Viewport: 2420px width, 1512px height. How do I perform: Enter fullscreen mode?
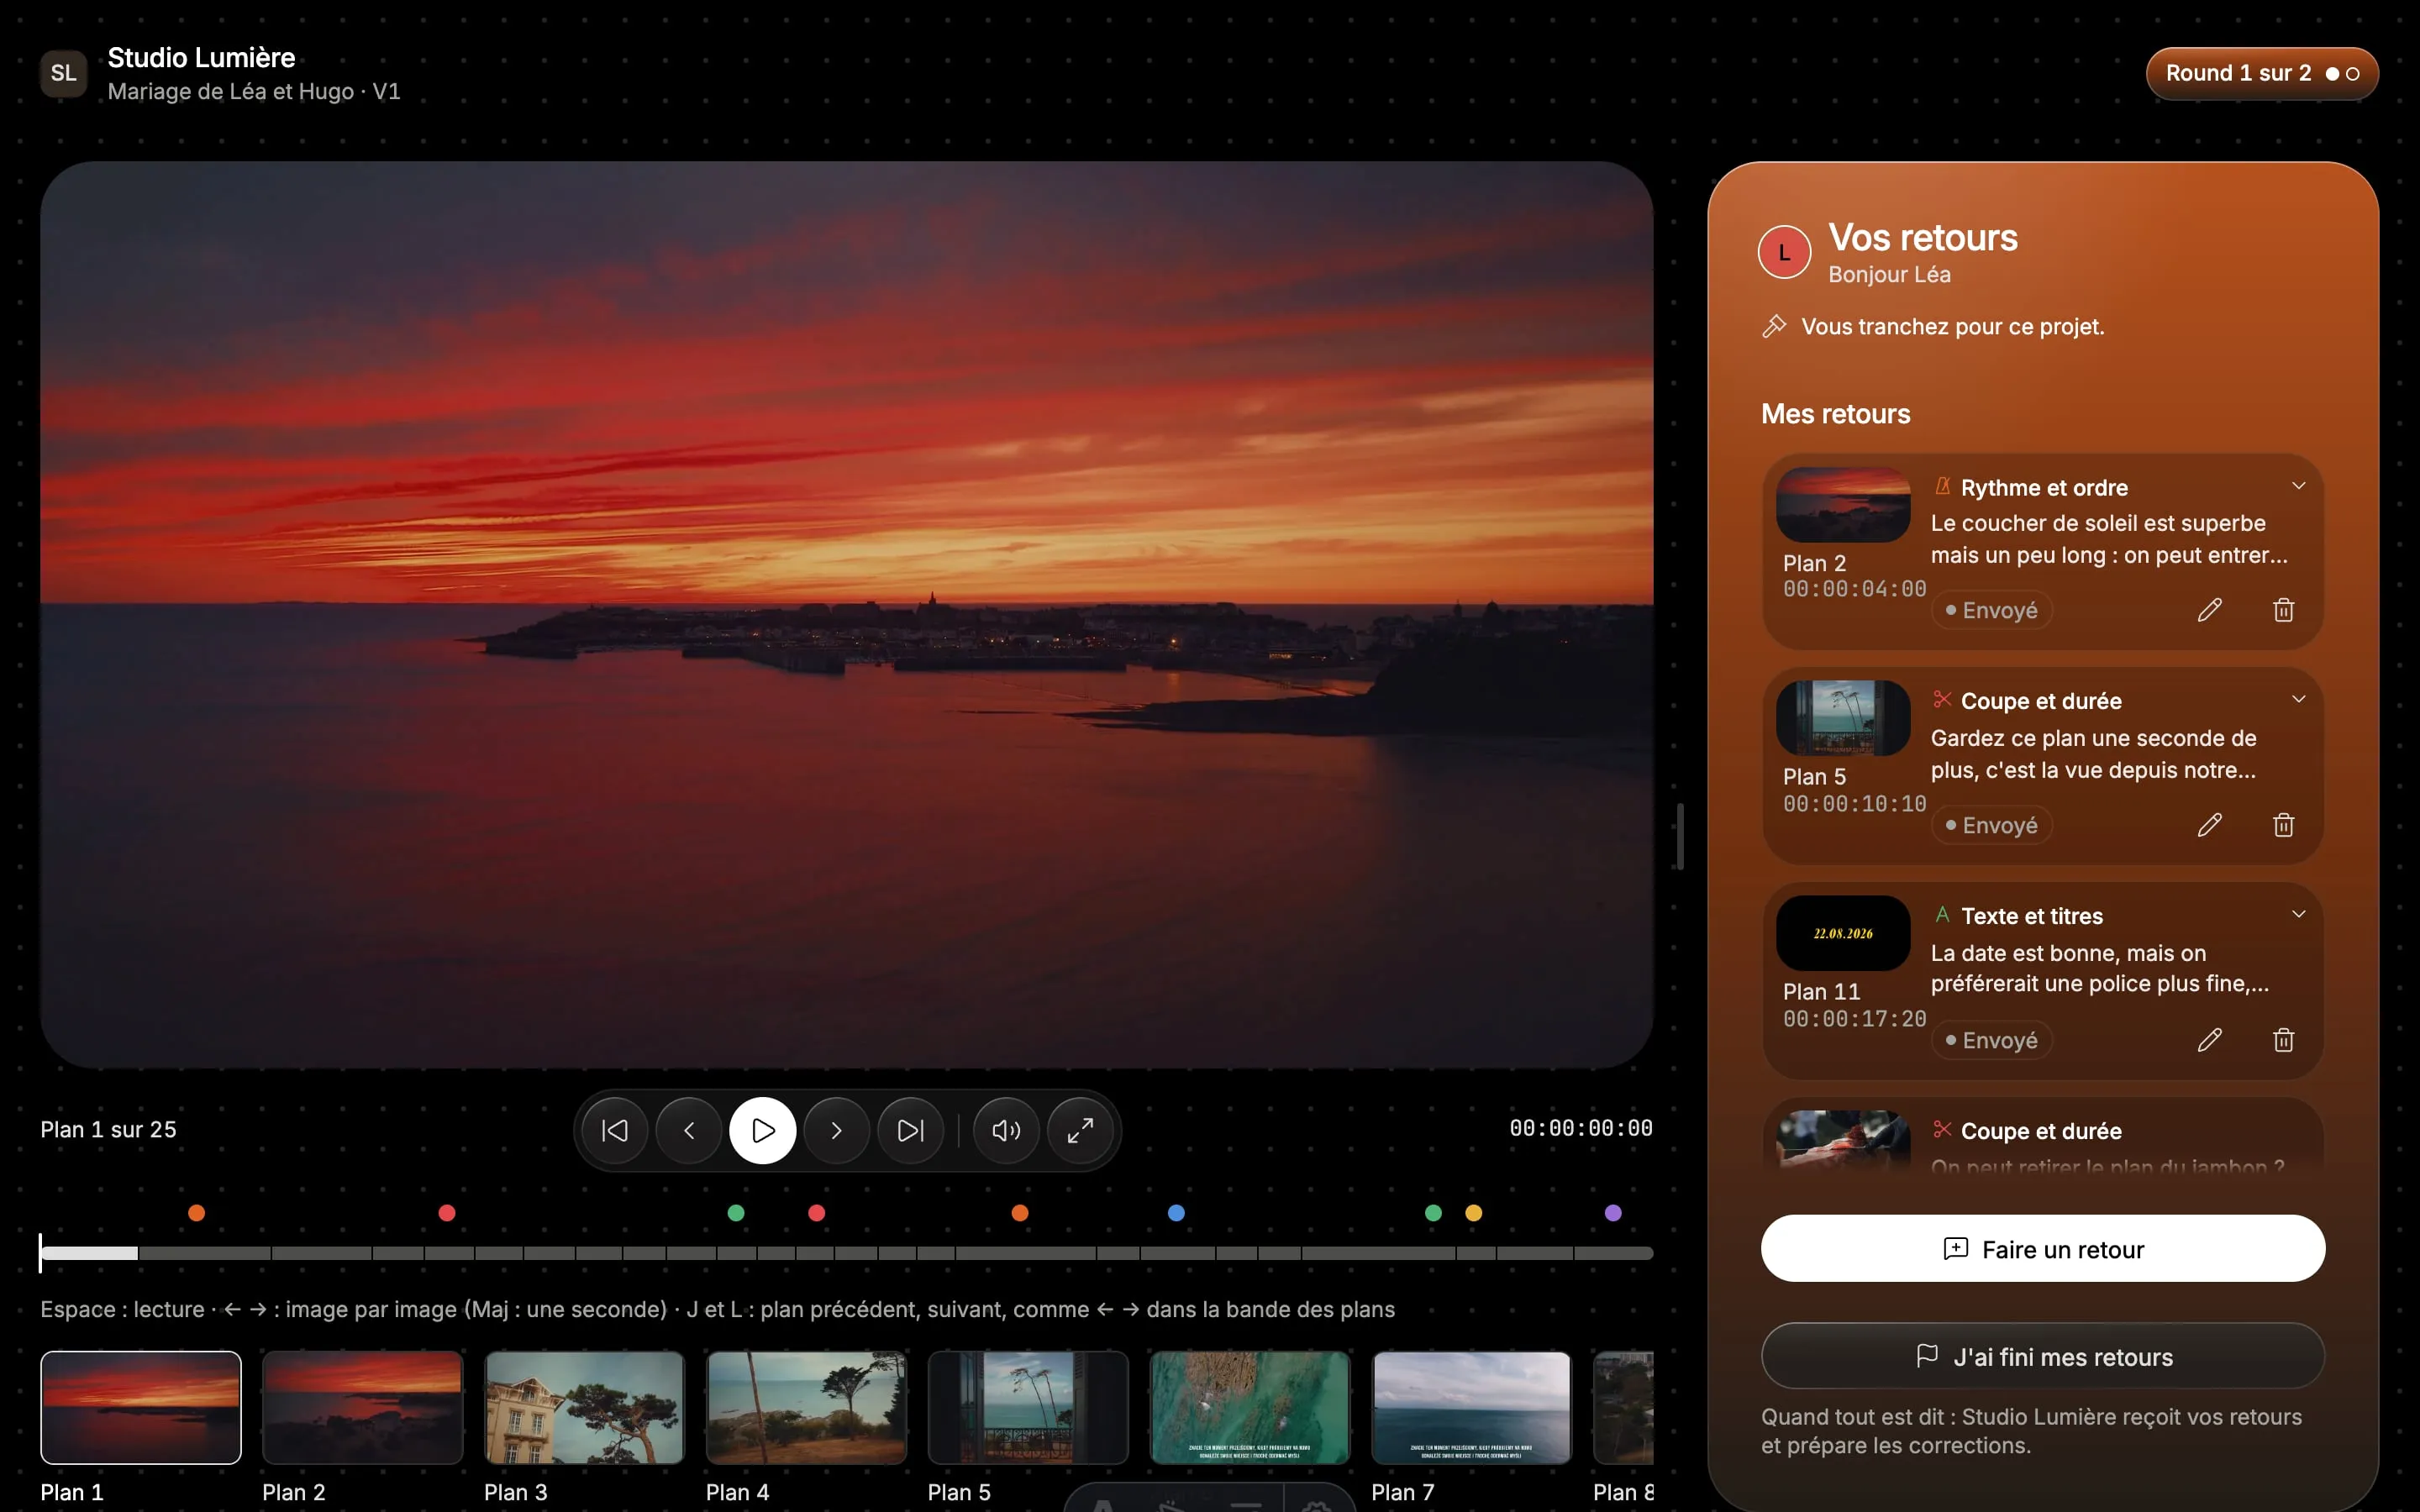coord(1080,1130)
